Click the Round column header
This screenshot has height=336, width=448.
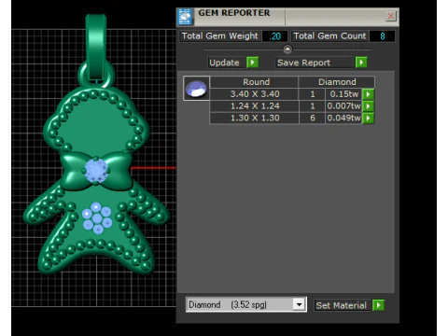(255, 82)
